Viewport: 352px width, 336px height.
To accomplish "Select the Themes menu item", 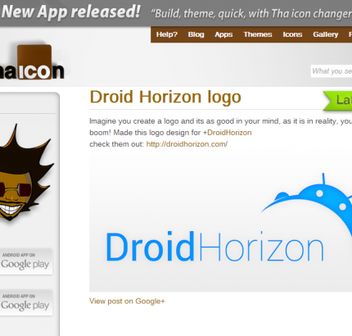I will (x=258, y=34).
